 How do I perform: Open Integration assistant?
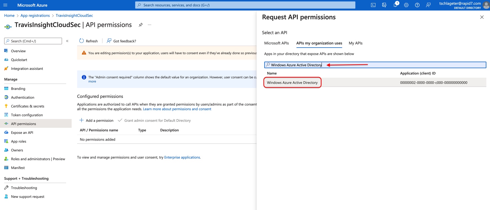[27, 68]
